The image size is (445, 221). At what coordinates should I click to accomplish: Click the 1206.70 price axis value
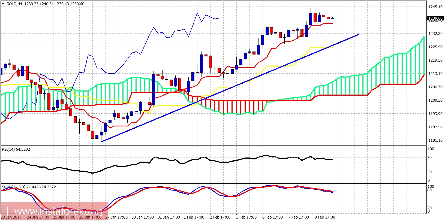click(435, 87)
